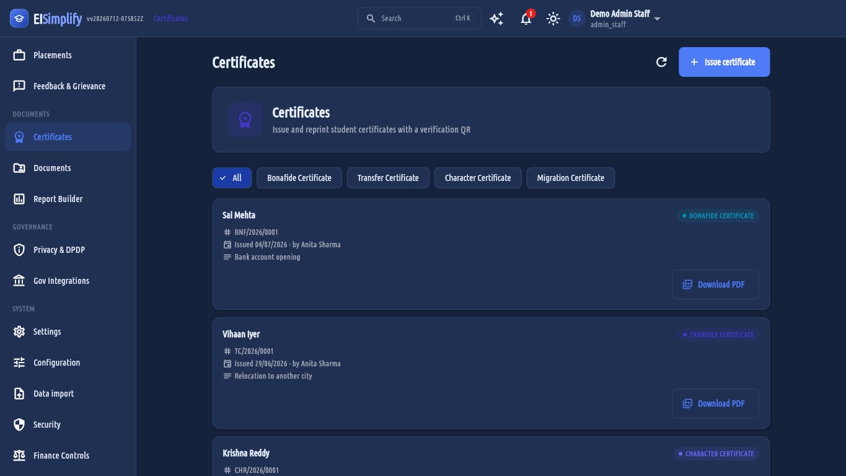Click the search field in the header
Viewport: 846px width, 476px height.
(x=419, y=19)
